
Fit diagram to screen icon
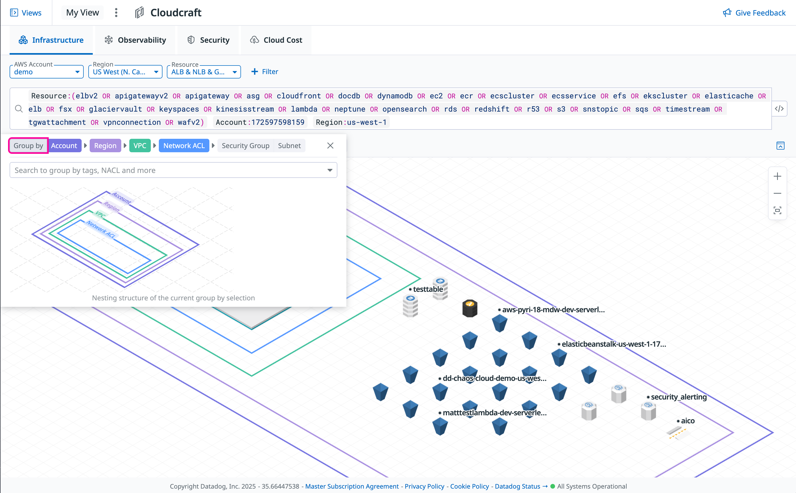pyautogui.click(x=777, y=210)
